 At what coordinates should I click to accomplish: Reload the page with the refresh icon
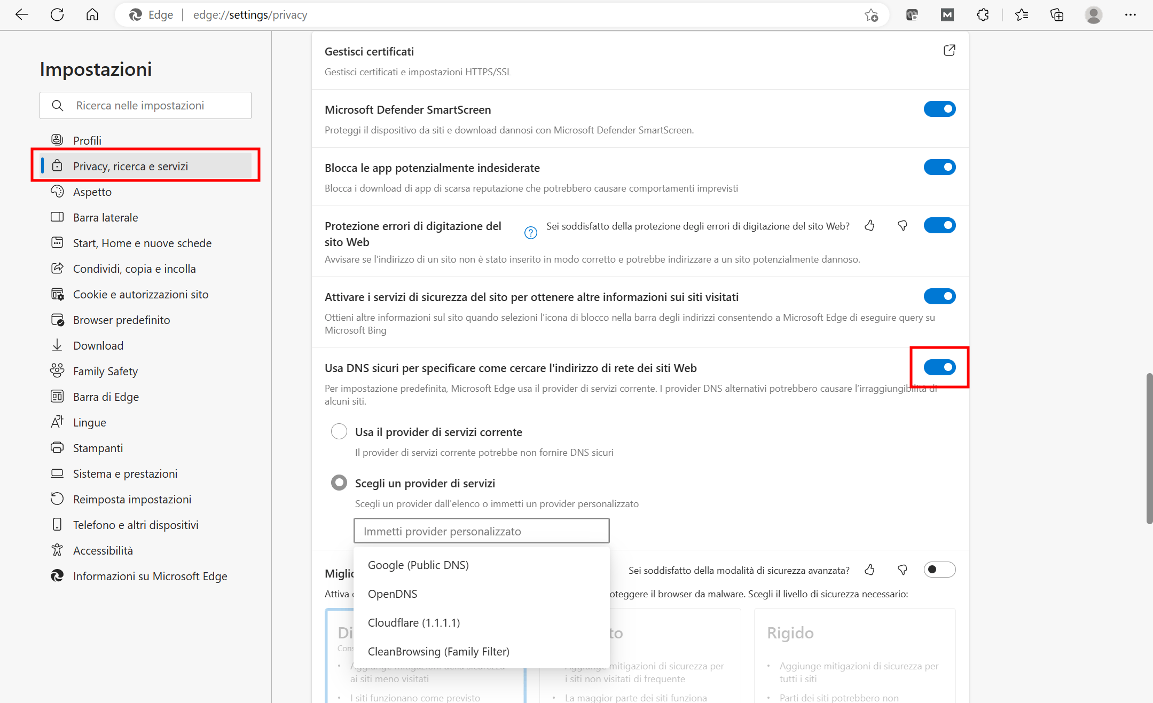(57, 14)
